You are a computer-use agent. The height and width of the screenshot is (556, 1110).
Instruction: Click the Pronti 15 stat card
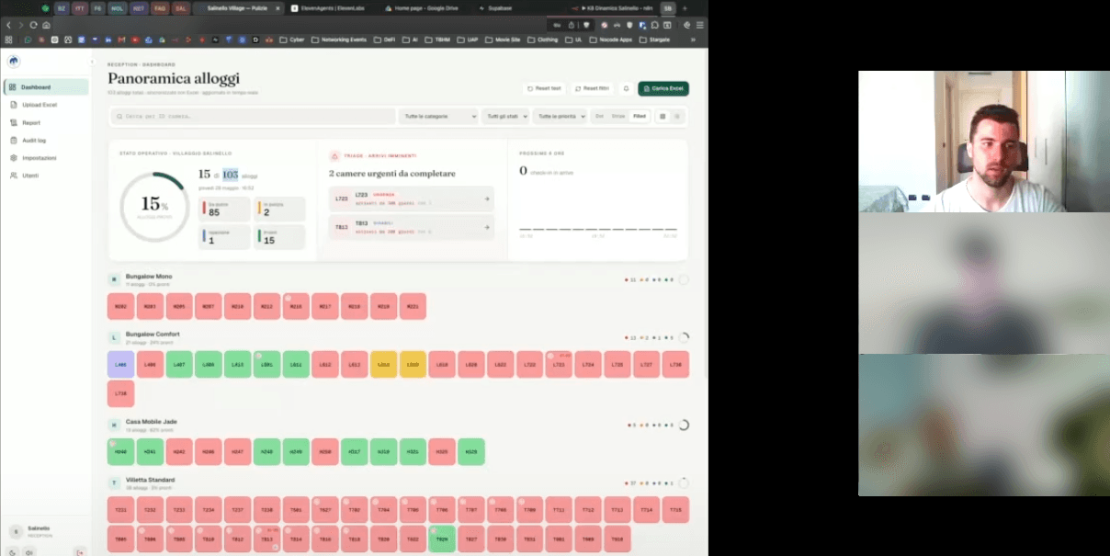tap(279, 237)
